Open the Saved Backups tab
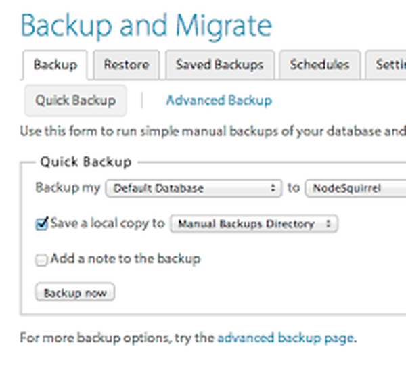 pos(219,65)
